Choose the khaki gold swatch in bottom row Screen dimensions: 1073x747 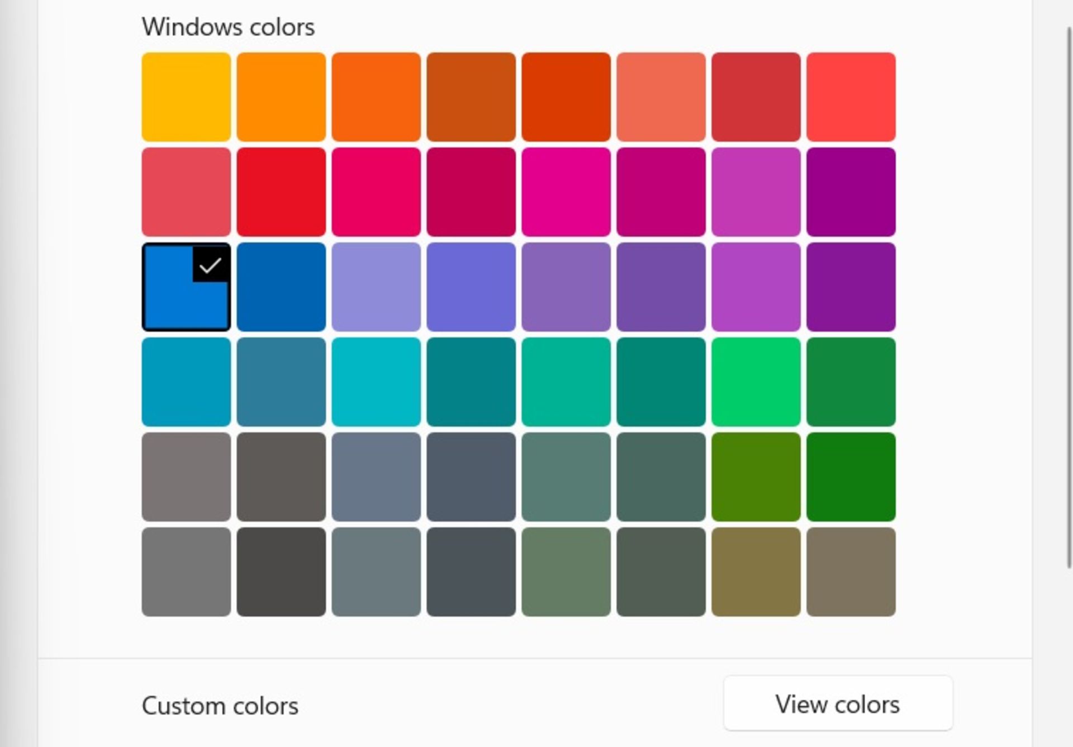756,572
